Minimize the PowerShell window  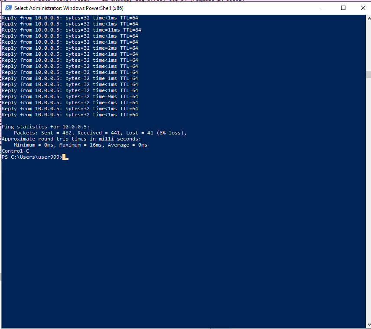[324, 8]
